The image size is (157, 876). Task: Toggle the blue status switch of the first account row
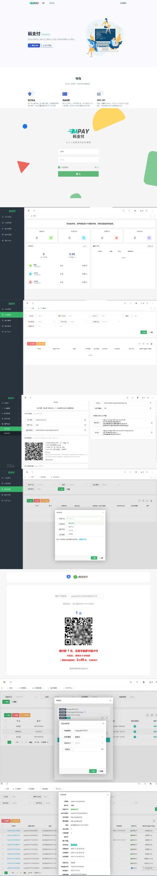[135, 726]
